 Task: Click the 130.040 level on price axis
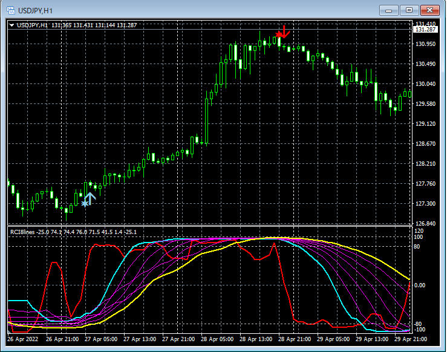coord(426,84)
